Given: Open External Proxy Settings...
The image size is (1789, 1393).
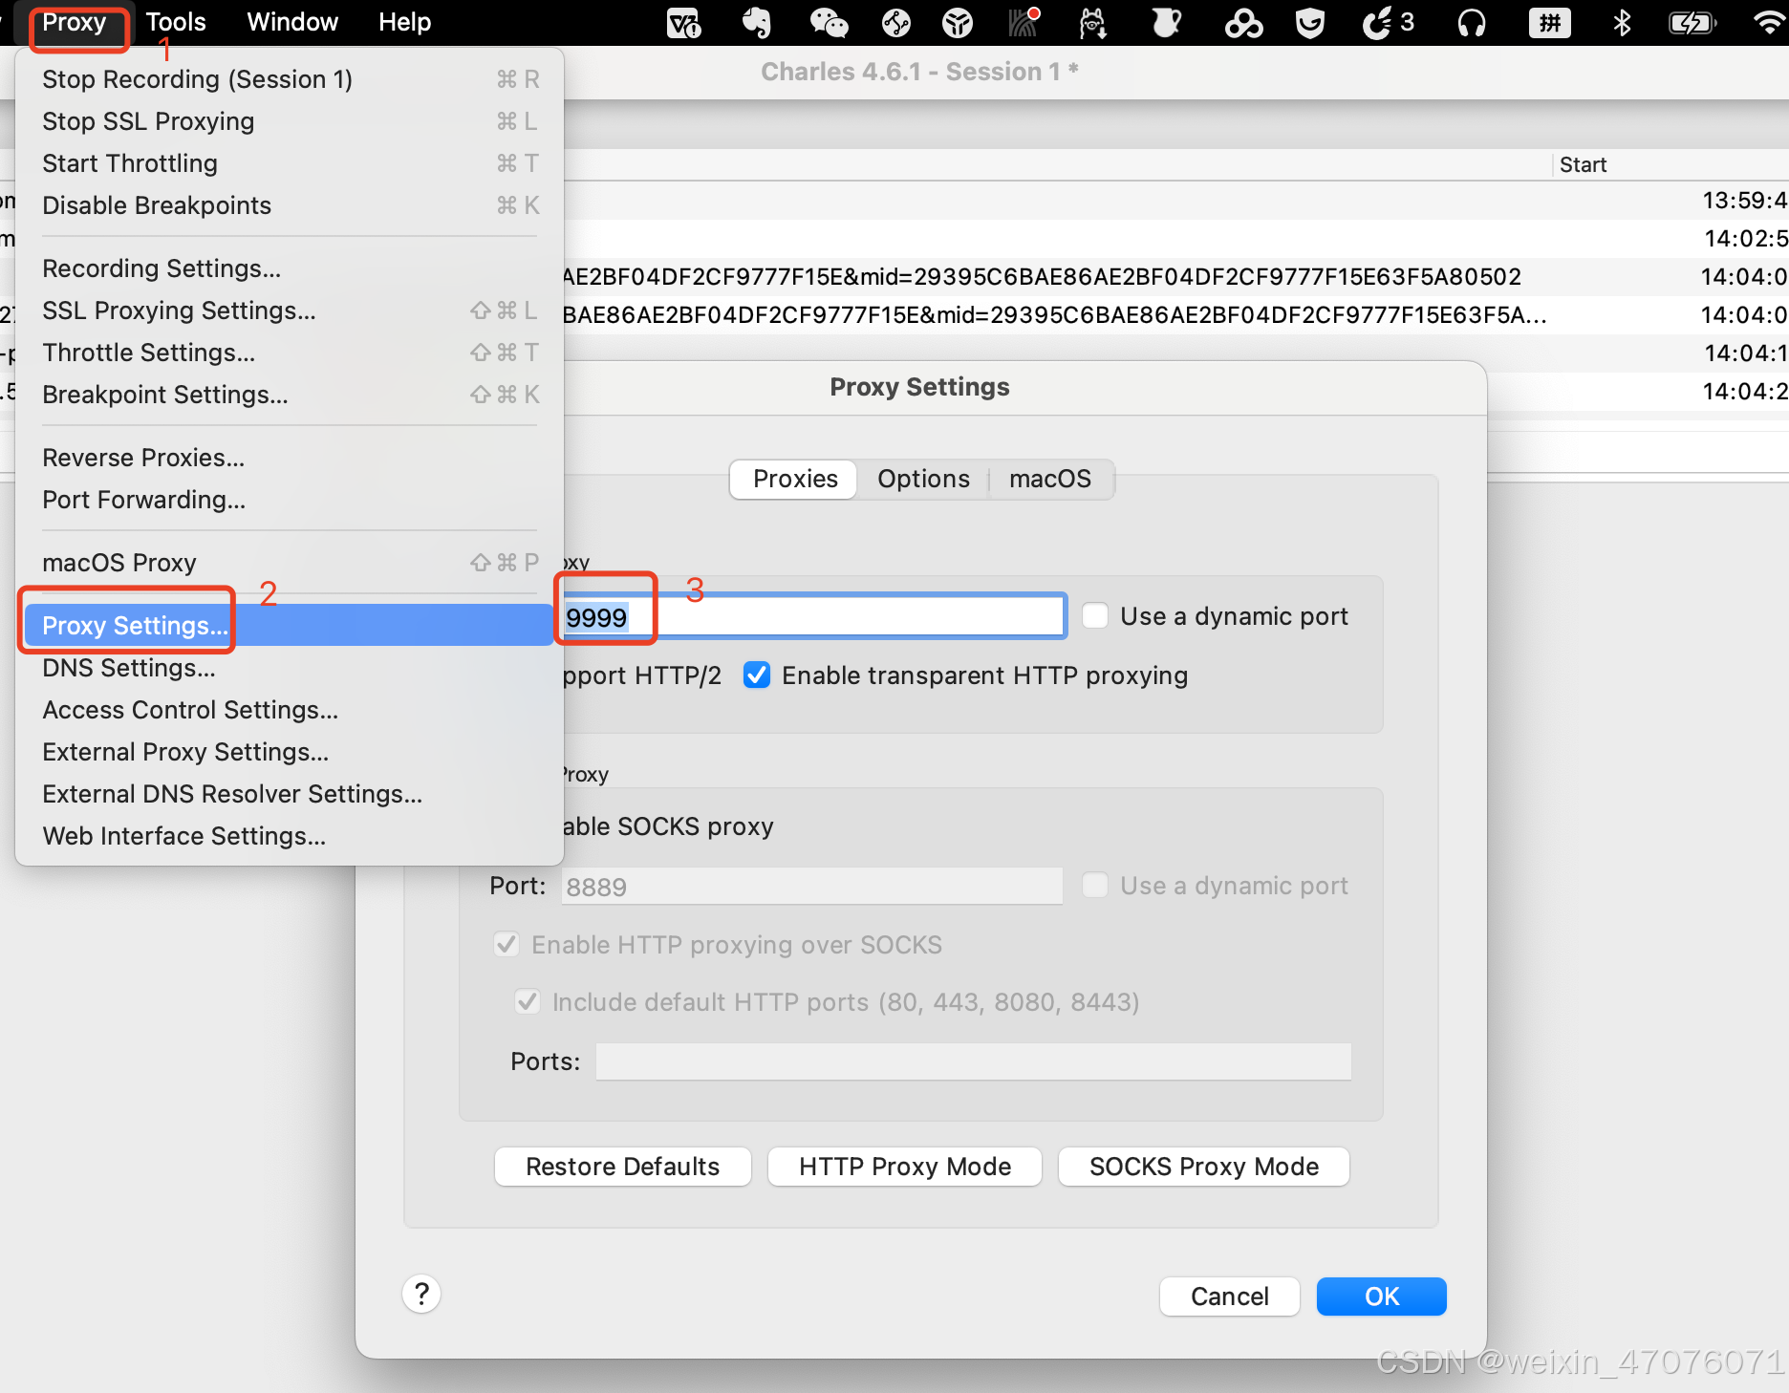Looking at the screenshot, I should tap(291, 752).
